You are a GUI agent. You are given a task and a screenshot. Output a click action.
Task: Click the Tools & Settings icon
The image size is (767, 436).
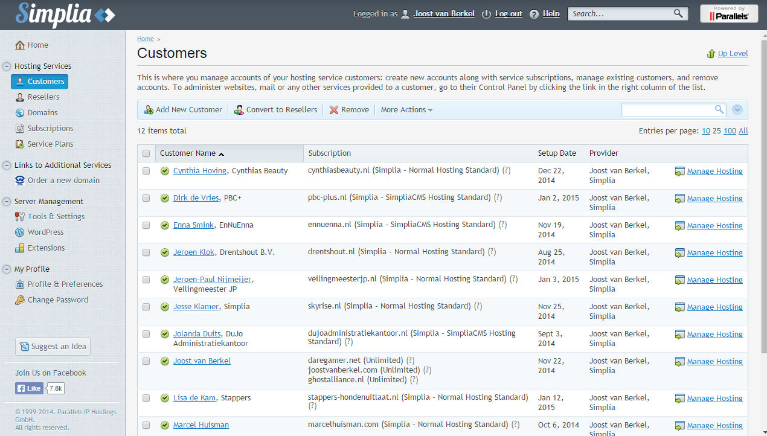tap(20, 217)
